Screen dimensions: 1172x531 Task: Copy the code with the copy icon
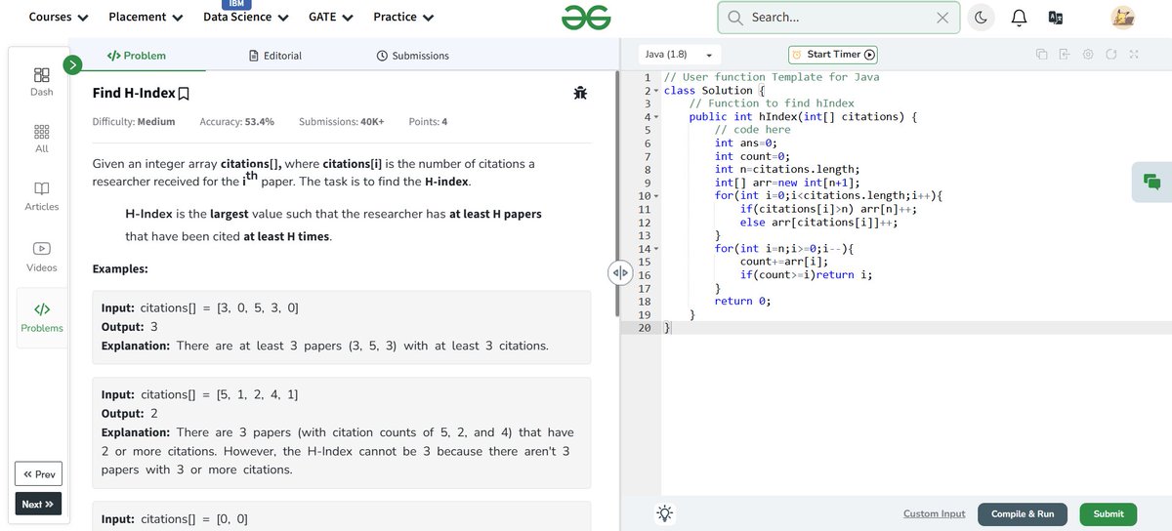pos(1041,55)
